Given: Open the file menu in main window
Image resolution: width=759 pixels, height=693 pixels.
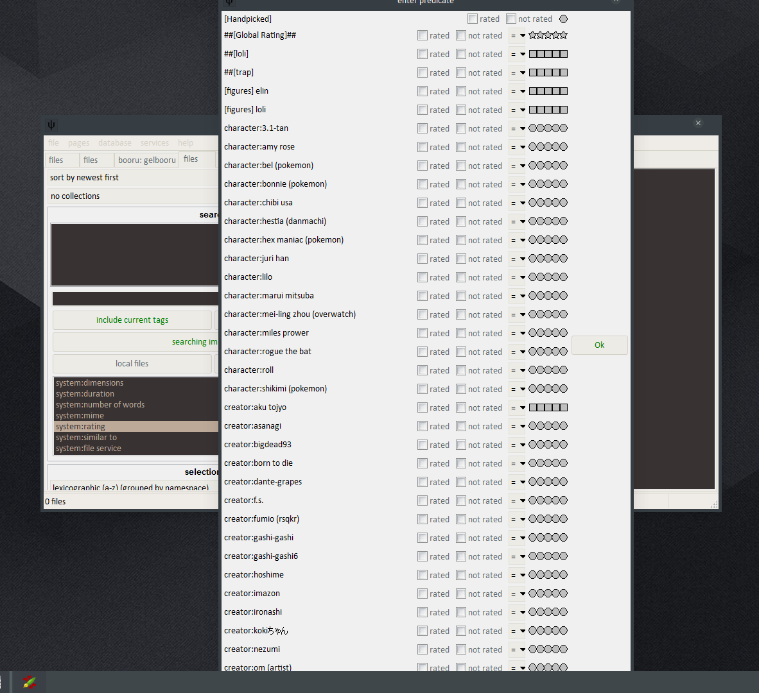Looking at the screenshot, I should (x=54, y=142).
